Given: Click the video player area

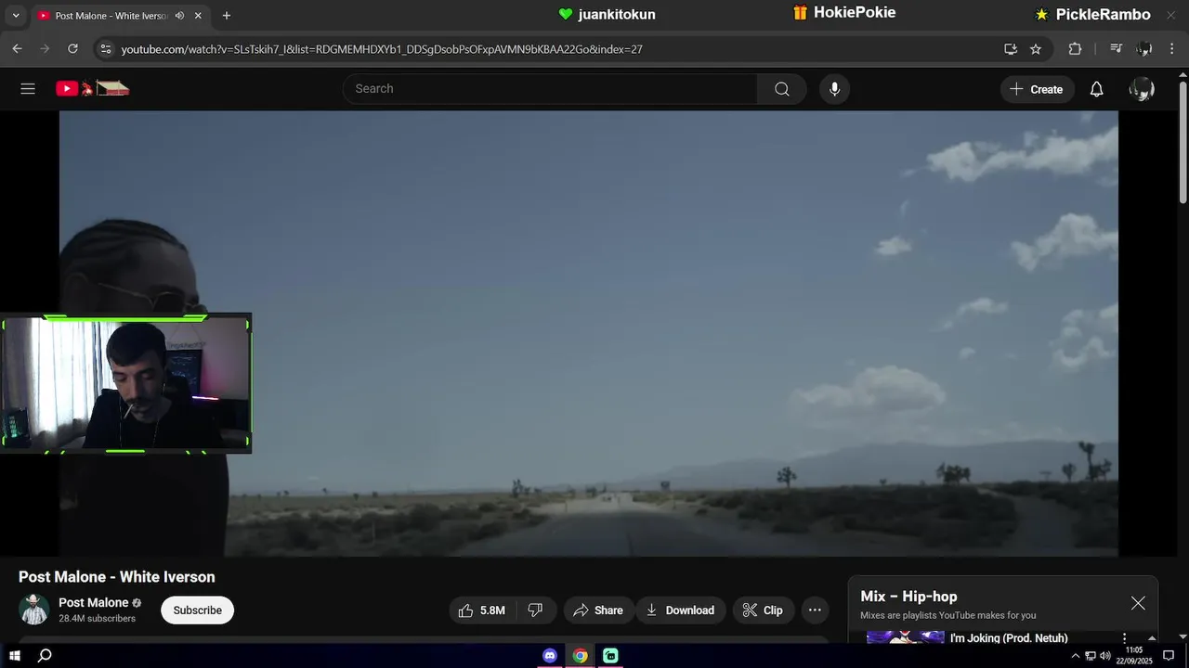Looking at the screenshot, I should [589, 334].
